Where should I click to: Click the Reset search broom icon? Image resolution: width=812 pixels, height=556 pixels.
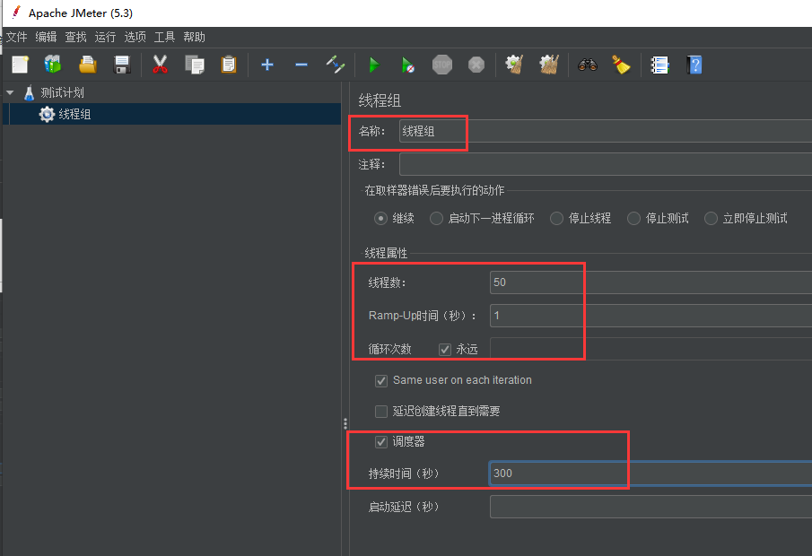(x=621, y=65)
